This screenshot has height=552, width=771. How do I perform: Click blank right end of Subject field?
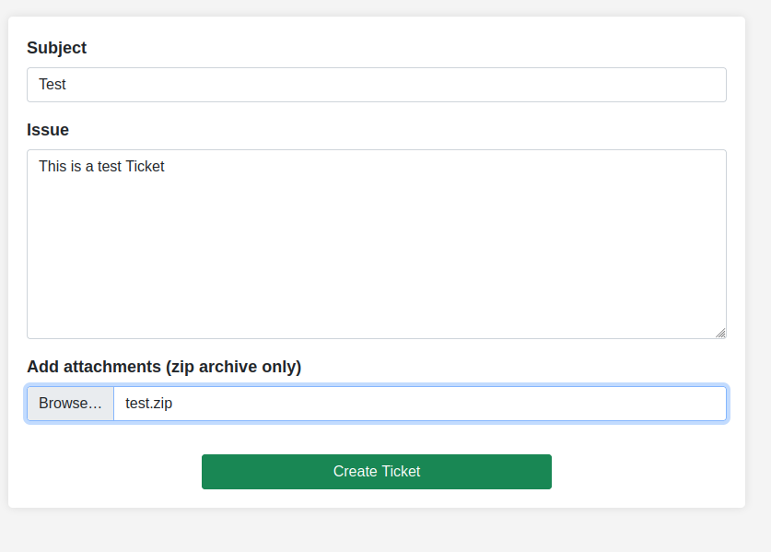point(645,85)
